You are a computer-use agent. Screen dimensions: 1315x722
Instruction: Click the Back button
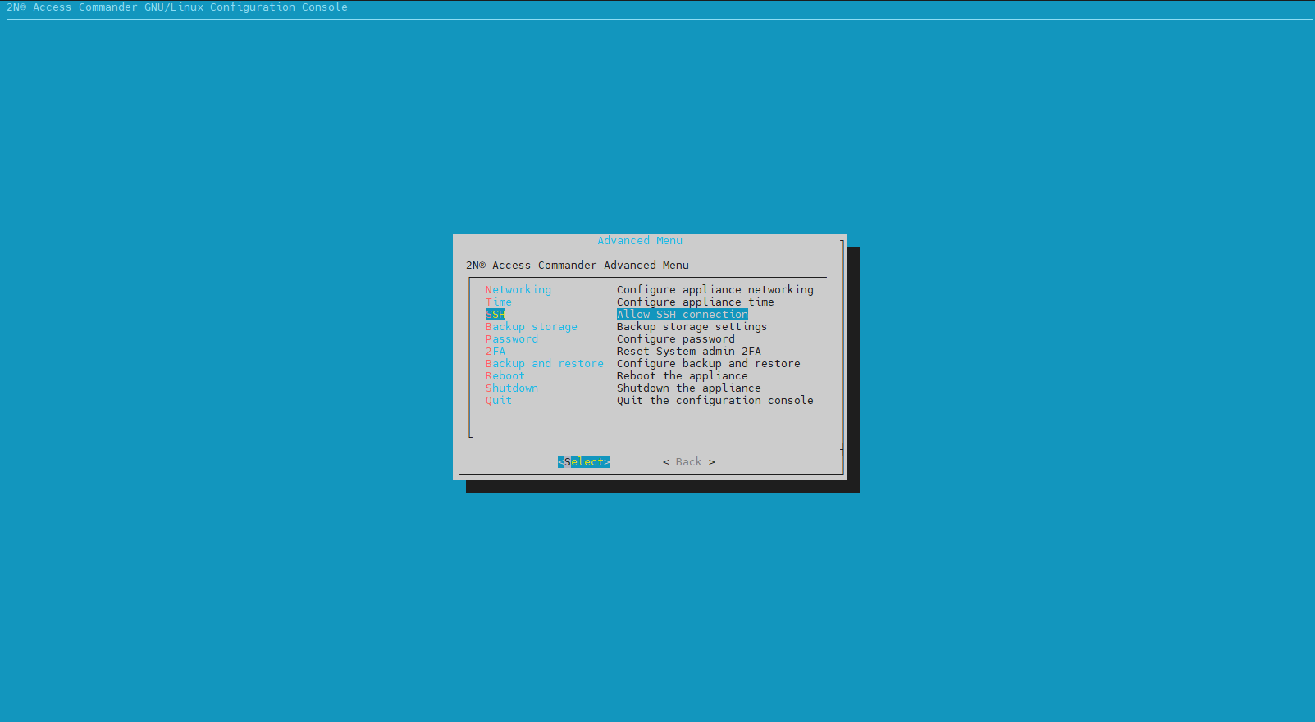pyautogui.click(x=689, y=462)
